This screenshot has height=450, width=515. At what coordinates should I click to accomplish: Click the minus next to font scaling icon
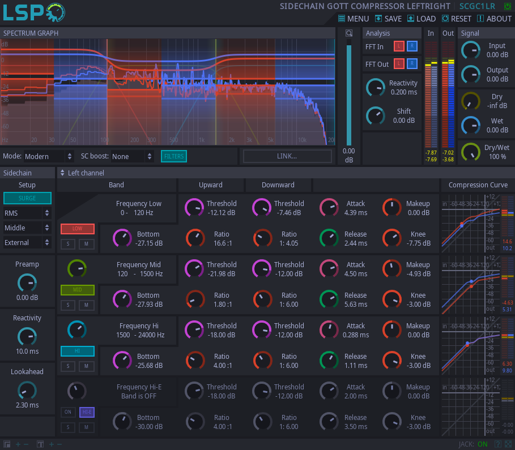point(59,444)
